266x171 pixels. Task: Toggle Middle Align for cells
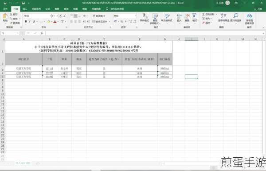(75, 16)
